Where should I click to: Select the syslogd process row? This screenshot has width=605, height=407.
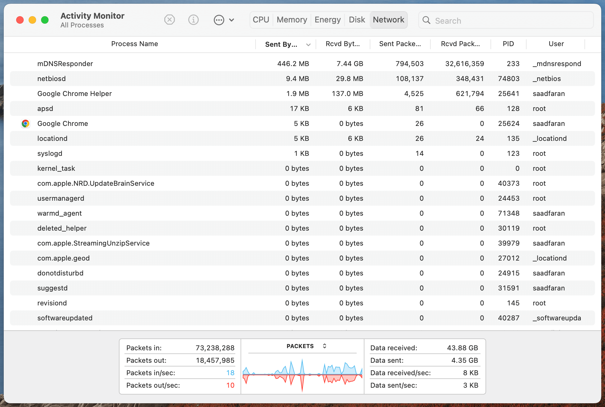click(302, 153)
